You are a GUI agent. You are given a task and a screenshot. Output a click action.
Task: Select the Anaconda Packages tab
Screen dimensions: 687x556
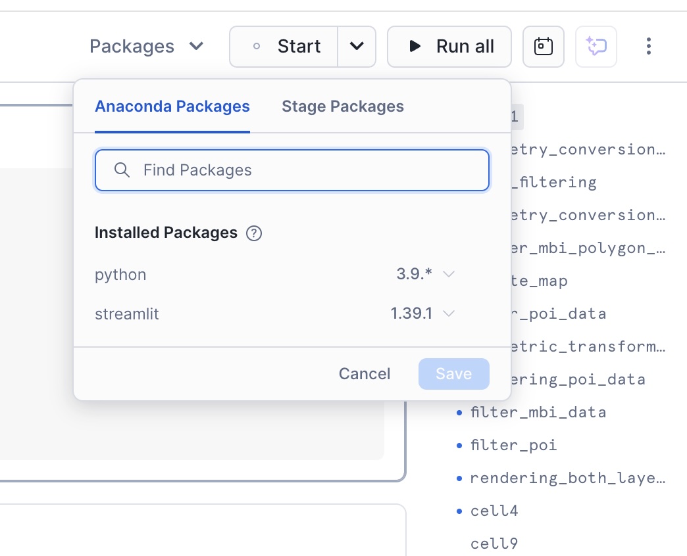click(x=172, y=106)
